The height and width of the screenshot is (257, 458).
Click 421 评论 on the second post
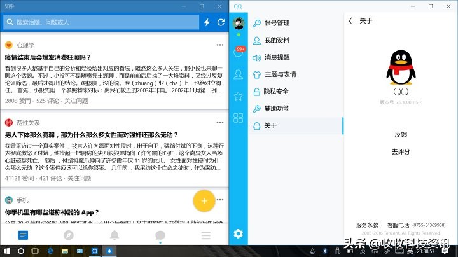(50, 178)
